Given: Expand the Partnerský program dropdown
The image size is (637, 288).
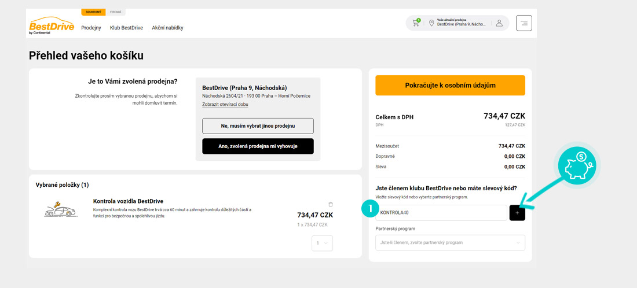Looking at the screenshot, I should tap(450, 242).
